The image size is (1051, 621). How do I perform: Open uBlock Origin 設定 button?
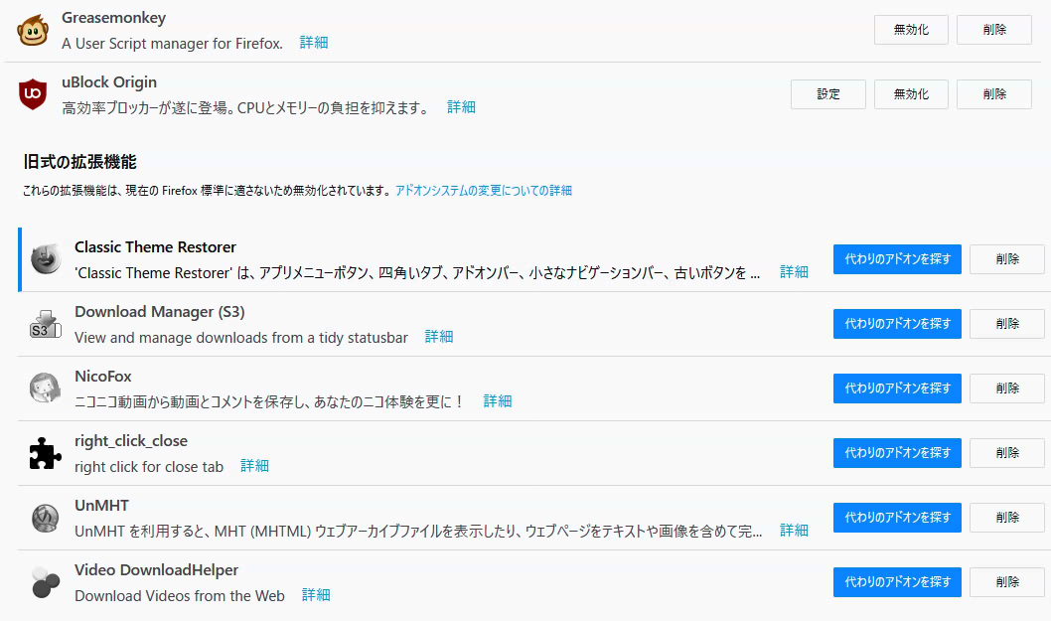pyautogui.click(x=827, y=93)
